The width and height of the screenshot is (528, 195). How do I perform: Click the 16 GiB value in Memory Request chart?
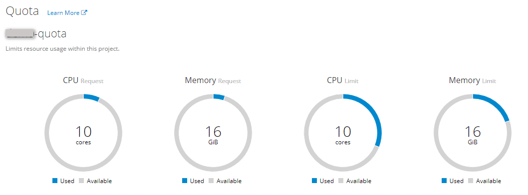[x=213, y=135]
